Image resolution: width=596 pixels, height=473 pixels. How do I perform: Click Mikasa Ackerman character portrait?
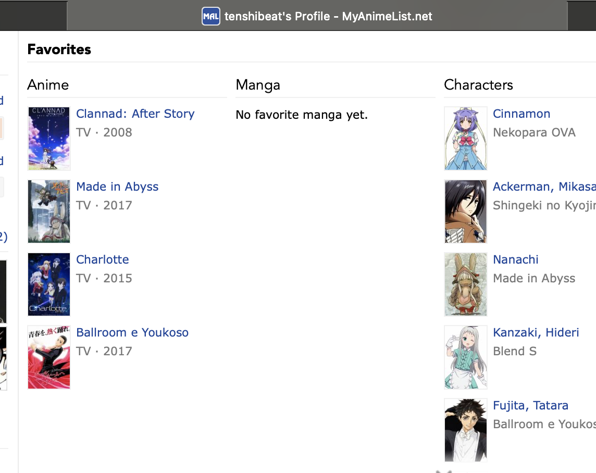466,211
